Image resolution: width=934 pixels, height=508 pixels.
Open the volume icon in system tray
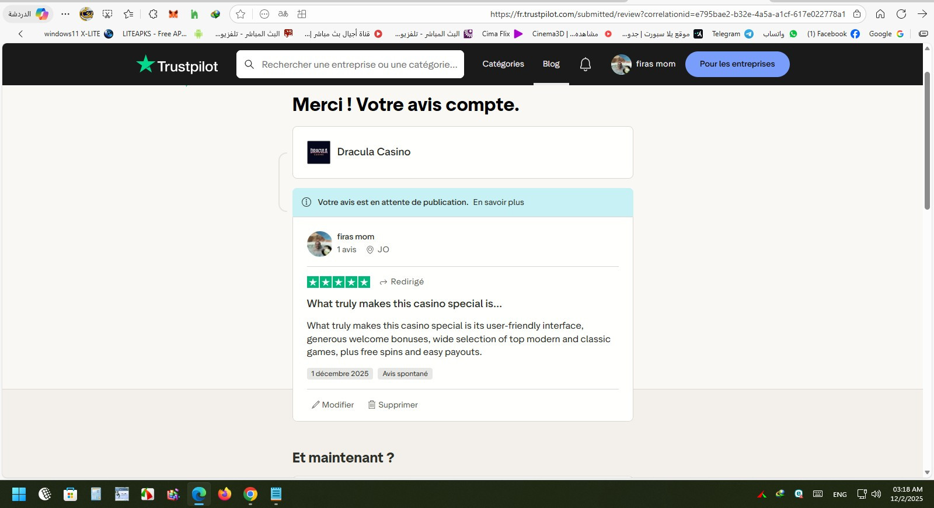876,494
